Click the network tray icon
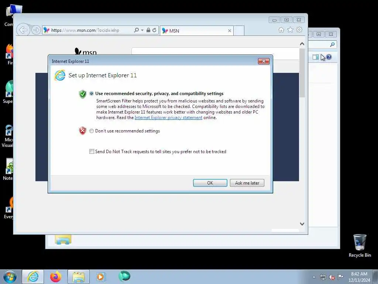The image size is (378, 284). (323, 277)
